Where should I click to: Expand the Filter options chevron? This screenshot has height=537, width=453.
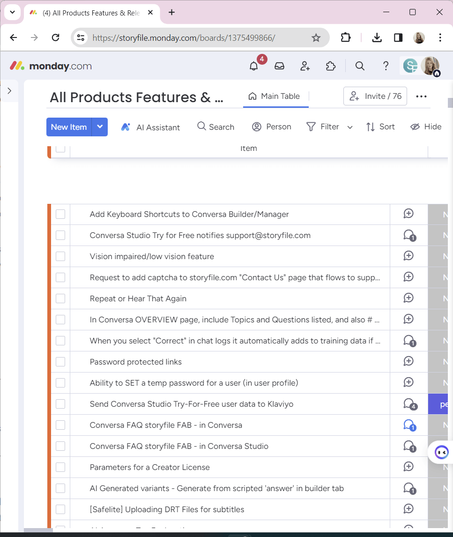point(349,127)
